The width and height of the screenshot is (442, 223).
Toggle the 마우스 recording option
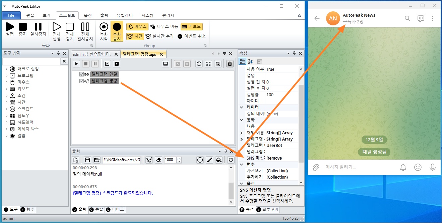pos(137,26)
